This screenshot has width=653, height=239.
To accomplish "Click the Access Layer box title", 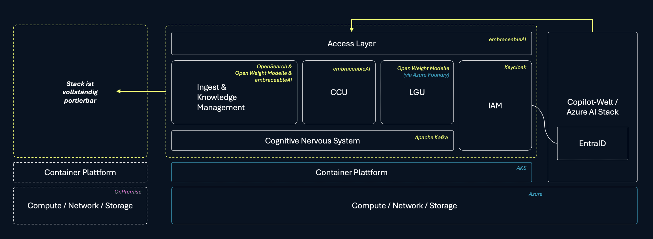I will [x=351, y=44].
